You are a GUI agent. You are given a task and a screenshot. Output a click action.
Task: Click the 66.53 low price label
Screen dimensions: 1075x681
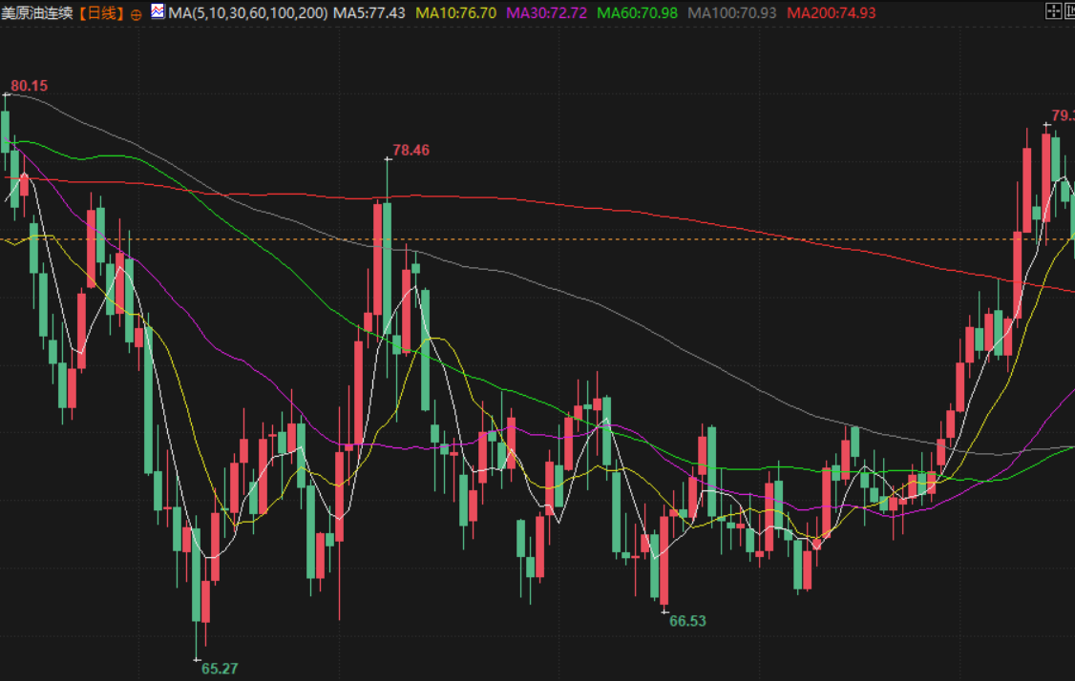(x=687, y=621)
